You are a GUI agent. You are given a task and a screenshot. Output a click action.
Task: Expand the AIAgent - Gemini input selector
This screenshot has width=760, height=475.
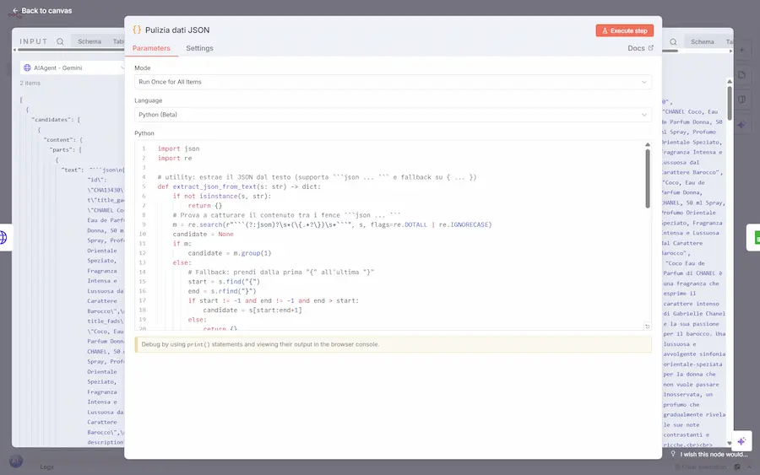click(x=73, y=67)
